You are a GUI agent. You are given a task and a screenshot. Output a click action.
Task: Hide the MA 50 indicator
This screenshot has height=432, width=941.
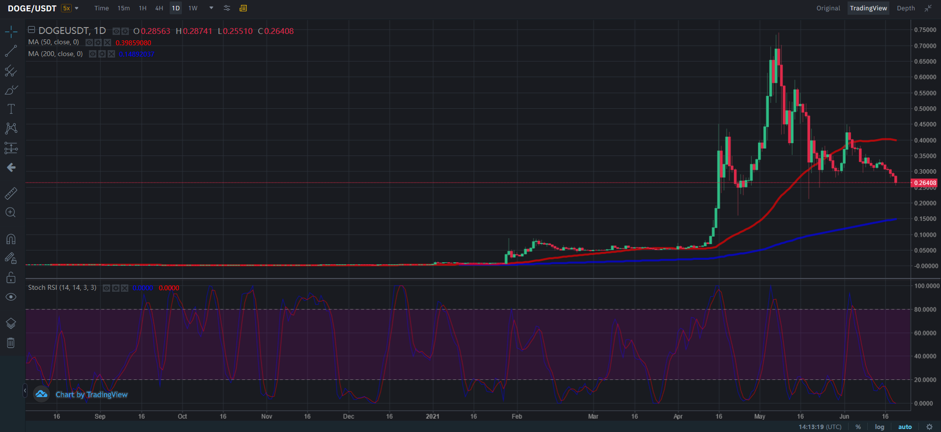click(x=89, y=43)
